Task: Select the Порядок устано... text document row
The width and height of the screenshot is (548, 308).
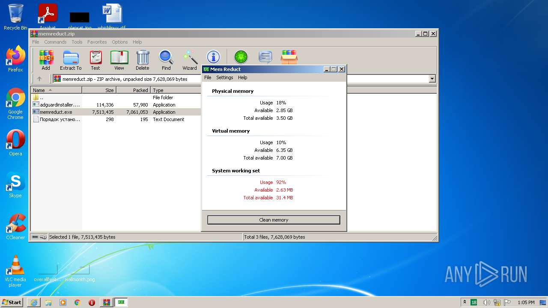Action: coord(116,119)
